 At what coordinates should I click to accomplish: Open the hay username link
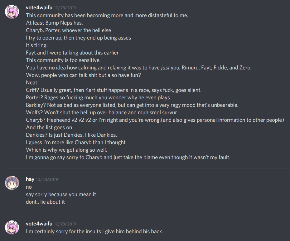coord(30,179)
